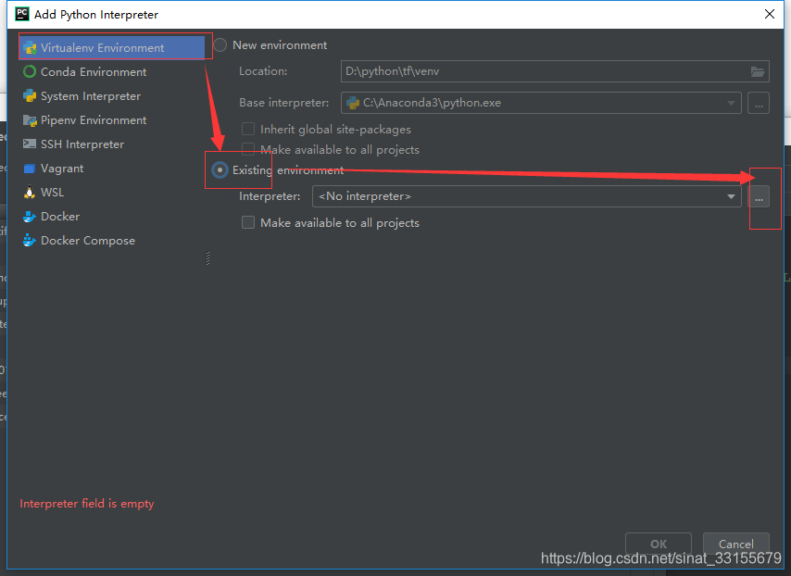Image resolution: width=791 pixels, height=576 pixels.
Task: Click the green Conda Environment ring icon
Action: (x=30, y=71)
